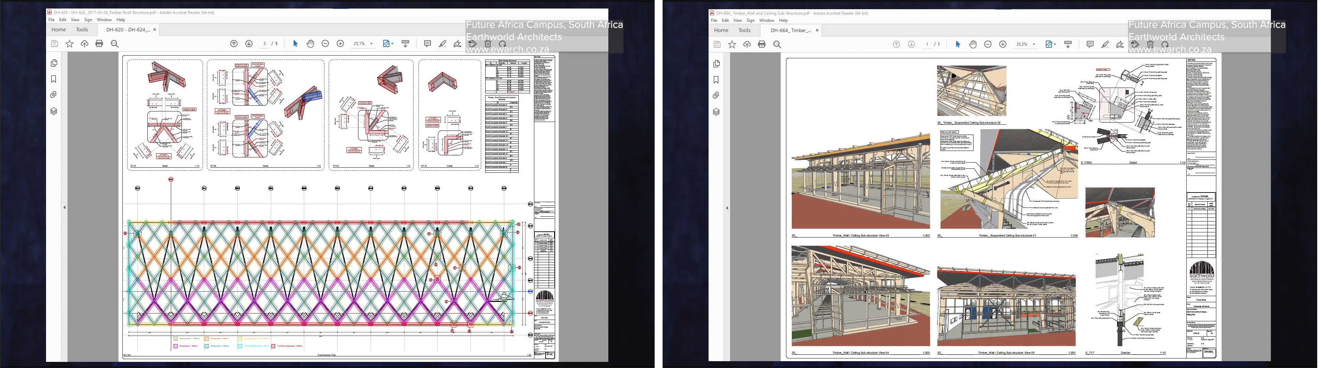Click scrolling read mode icon in DH-620 window
1321x368 pixels.
pyautogui.click(x=405, y=44)
